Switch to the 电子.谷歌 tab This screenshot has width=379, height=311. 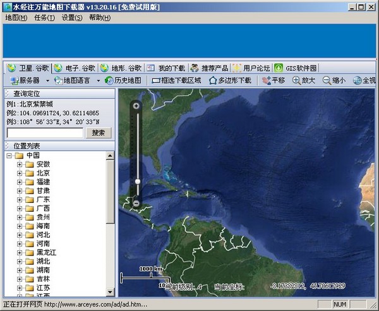[x=76, y=68]
